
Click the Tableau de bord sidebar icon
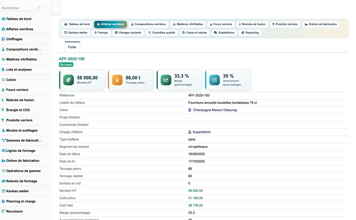4,19
